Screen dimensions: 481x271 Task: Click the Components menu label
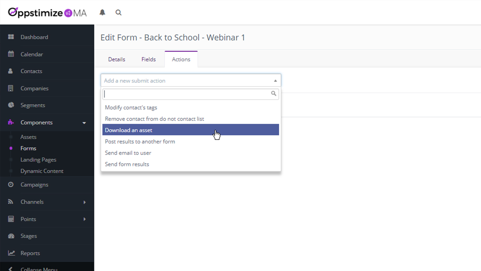click(x=36, y=122)
